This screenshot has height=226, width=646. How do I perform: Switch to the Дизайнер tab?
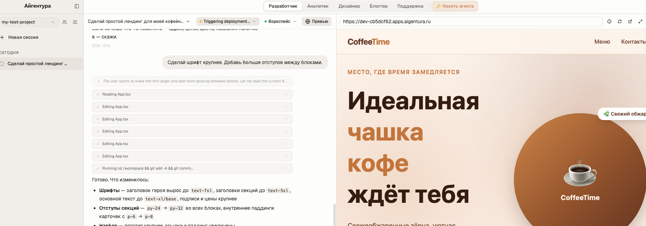349,6
